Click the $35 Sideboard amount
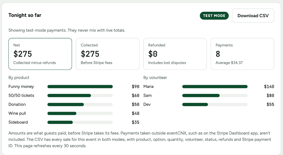 coord(136,122)
